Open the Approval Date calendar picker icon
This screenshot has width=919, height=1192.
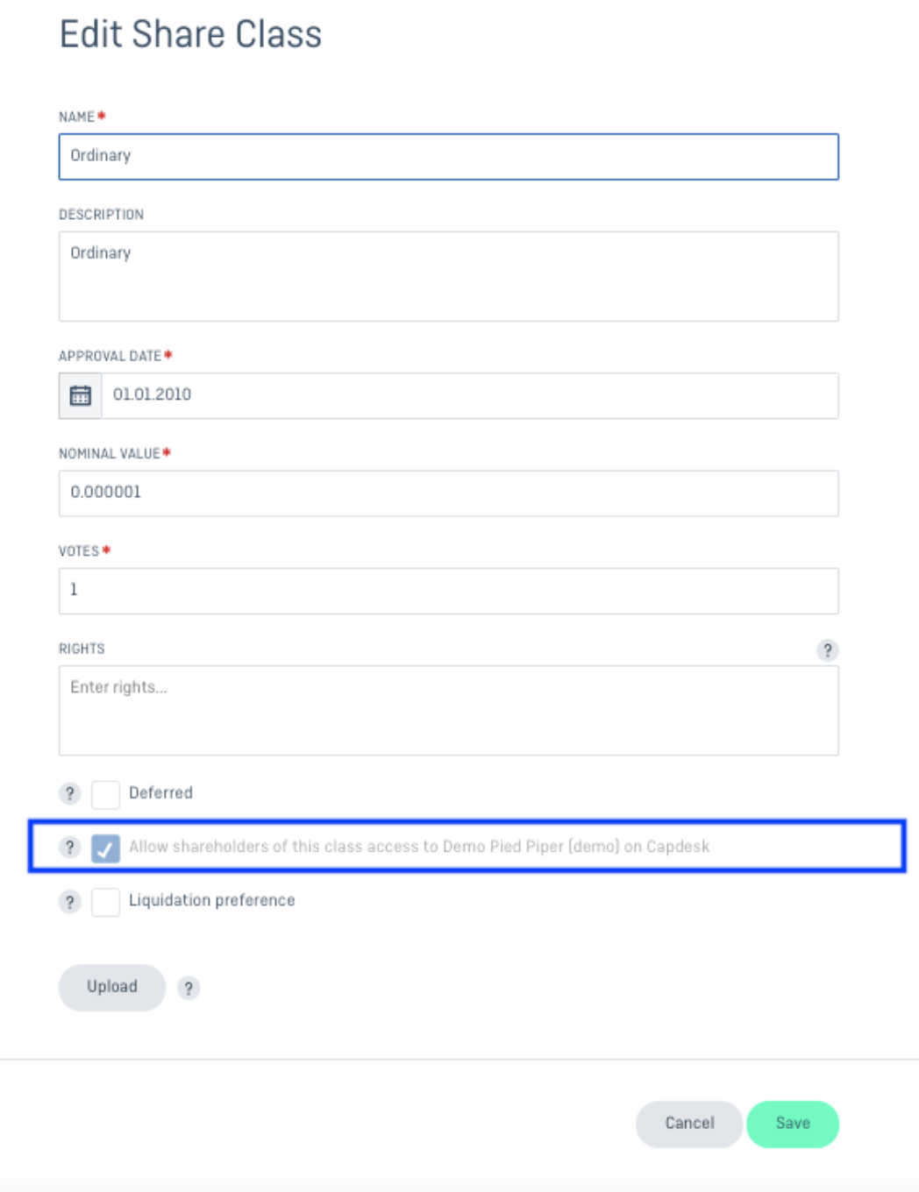pos(81,395)
